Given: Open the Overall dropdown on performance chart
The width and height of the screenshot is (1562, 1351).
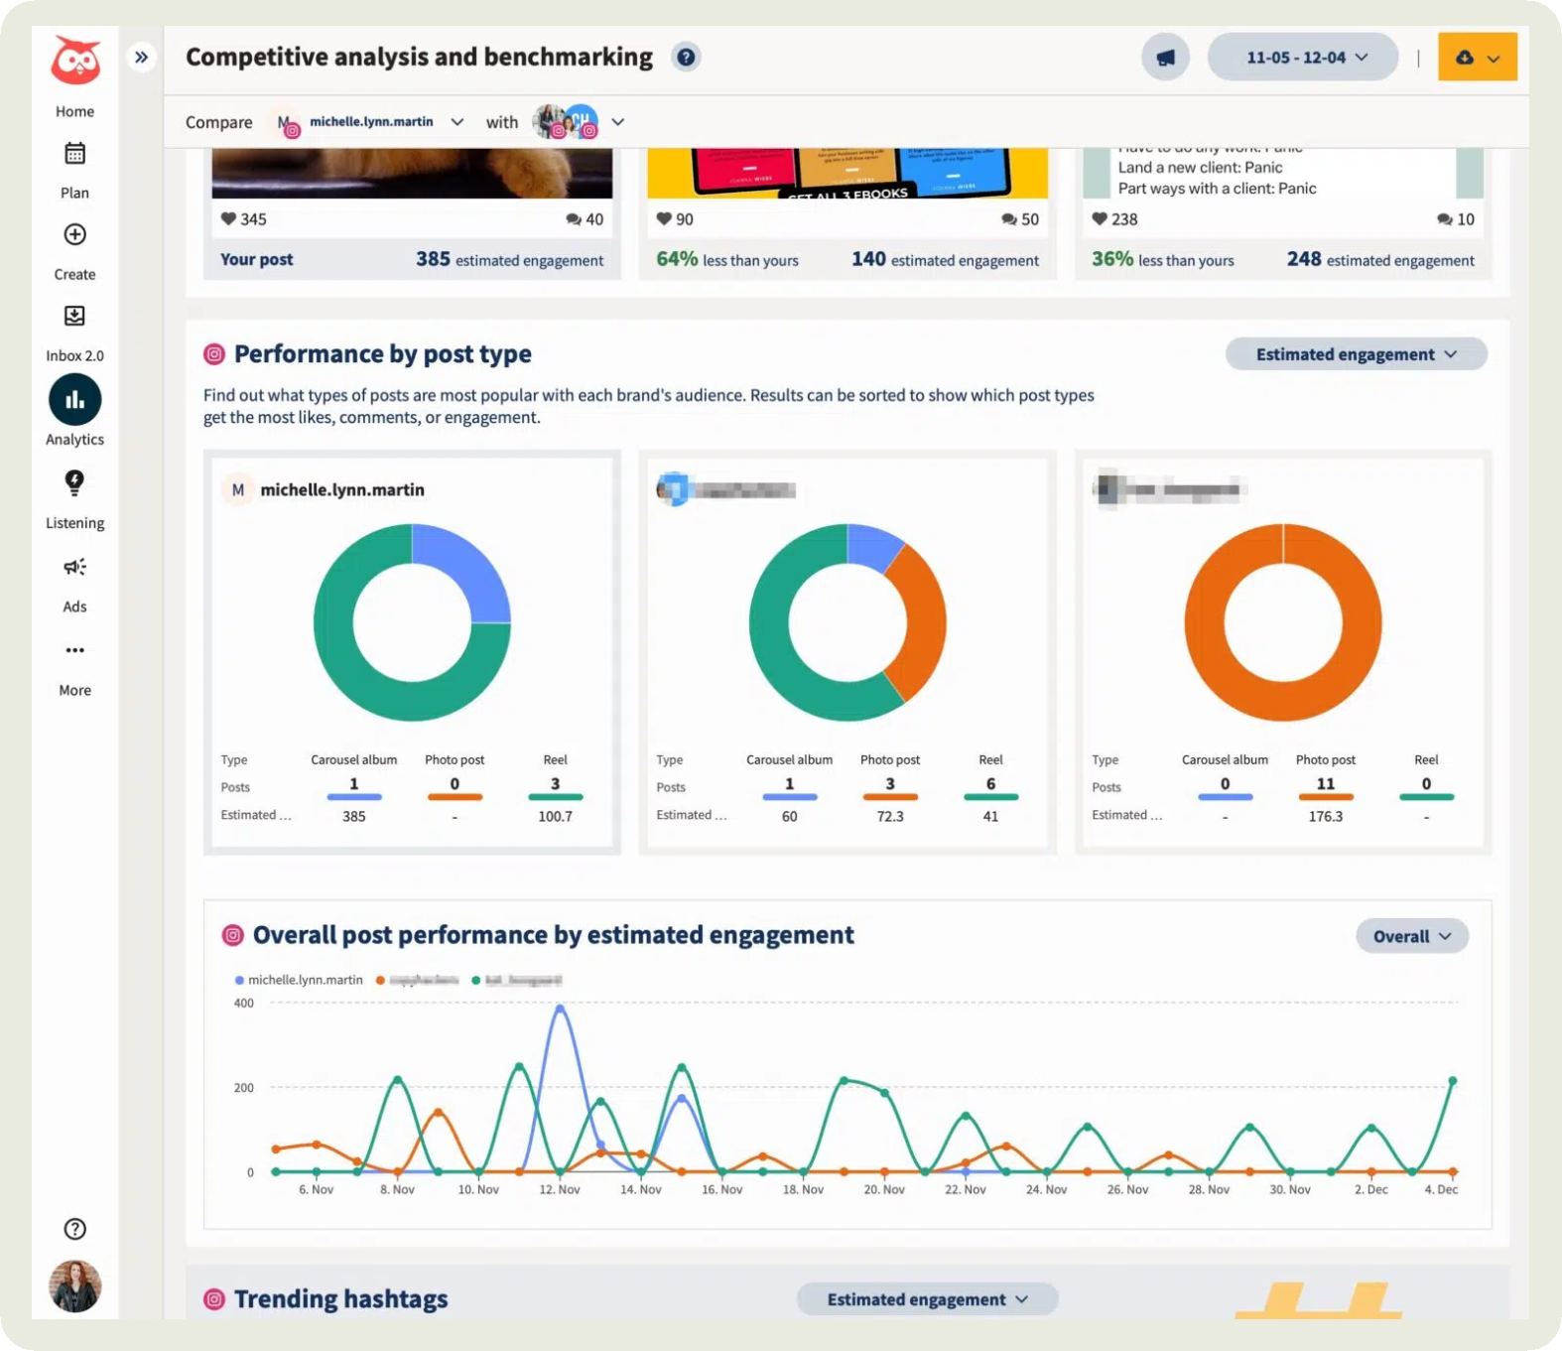Looking at the screenshot, I should point(1411,936).
